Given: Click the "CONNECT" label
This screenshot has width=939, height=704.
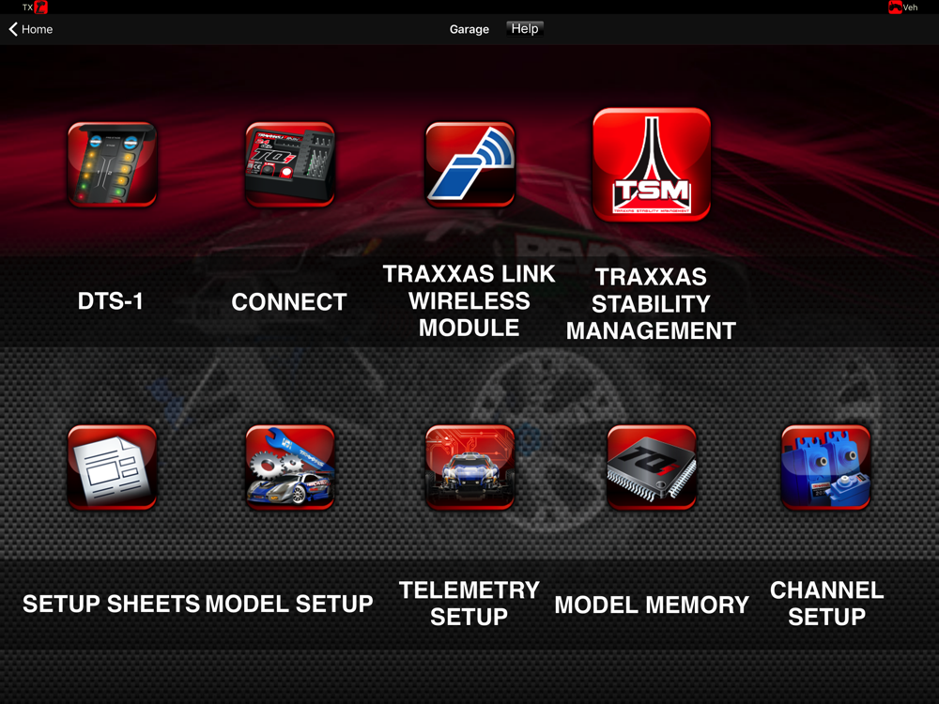Looking at the screenshot, I should 289,301.
